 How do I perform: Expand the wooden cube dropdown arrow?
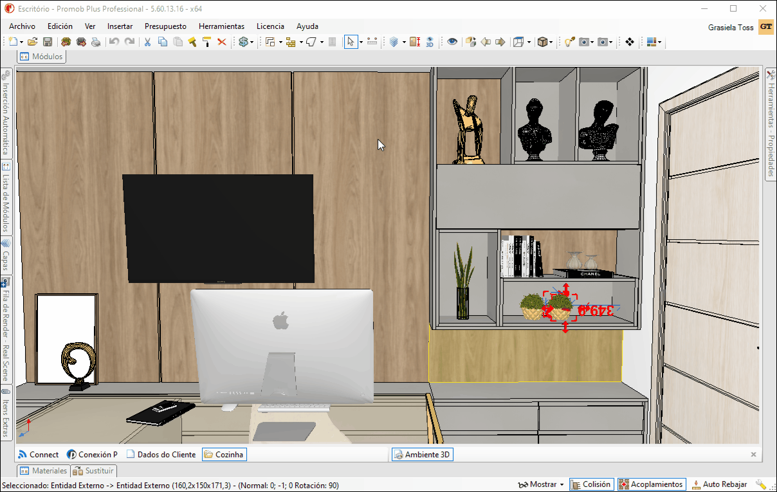(551, 42)
